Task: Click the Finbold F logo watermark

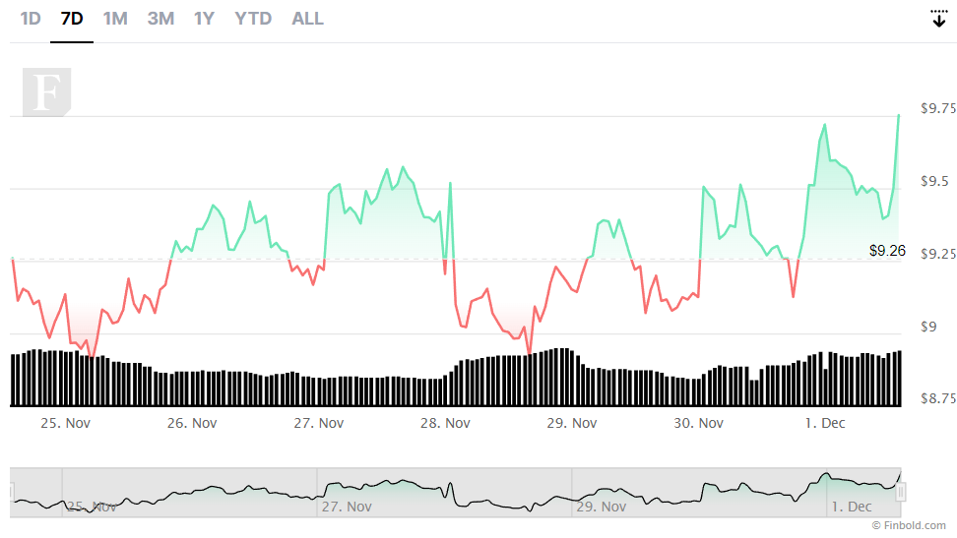Action: 47,92
